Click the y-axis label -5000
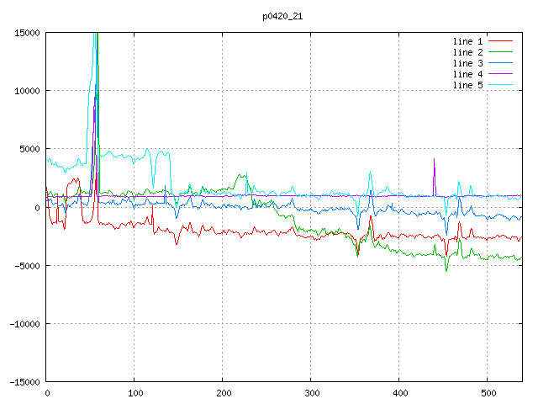538x404 pixels. [27, 266]
